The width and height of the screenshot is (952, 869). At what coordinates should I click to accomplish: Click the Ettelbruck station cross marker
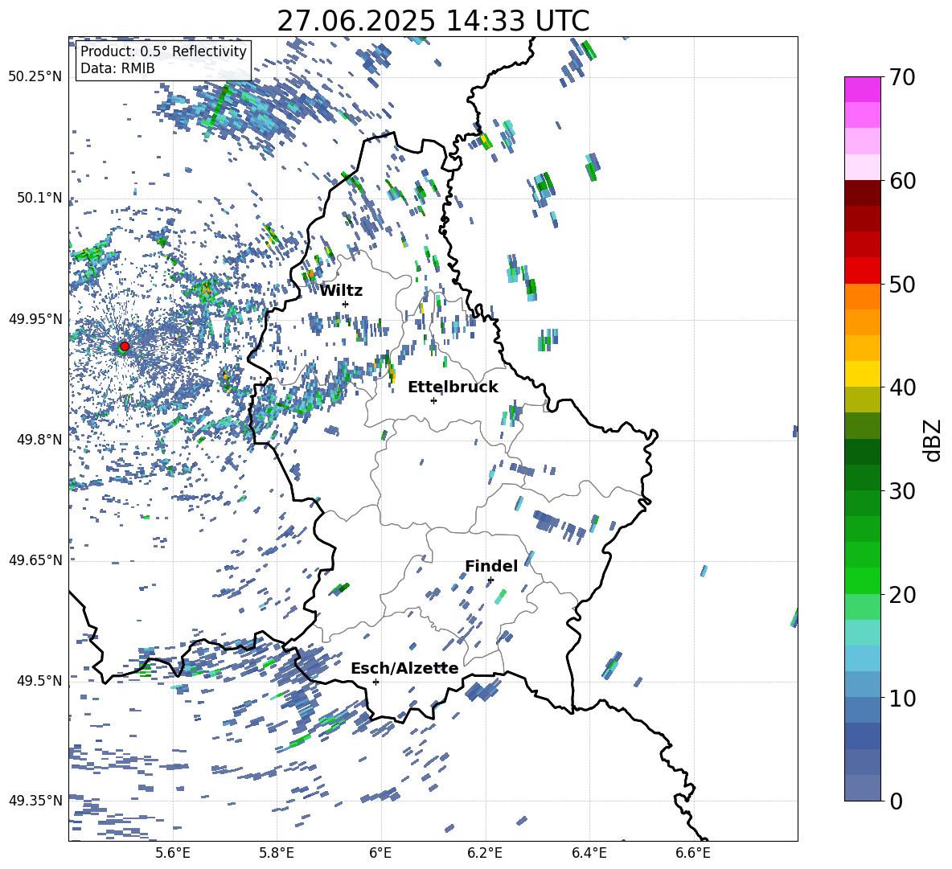click(433, 400)
